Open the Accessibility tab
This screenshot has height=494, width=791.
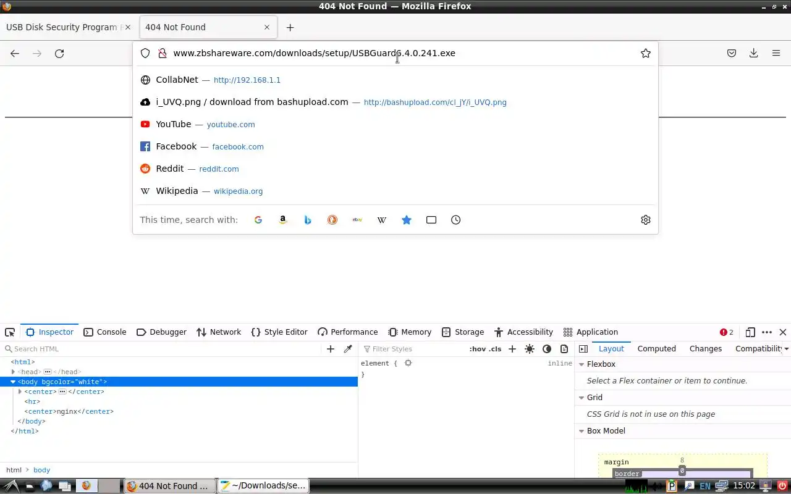pos(523,332)
